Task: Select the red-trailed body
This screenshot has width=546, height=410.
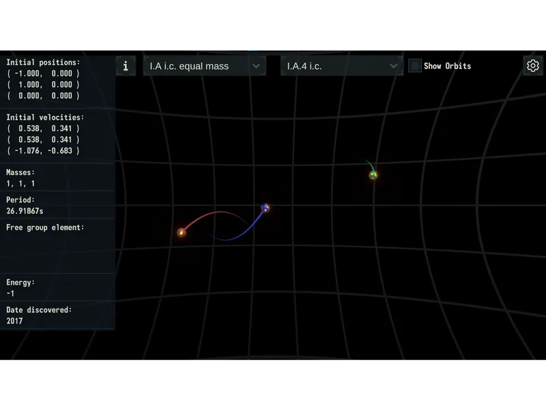Action: pyautogui.click(x=182, y=232)
